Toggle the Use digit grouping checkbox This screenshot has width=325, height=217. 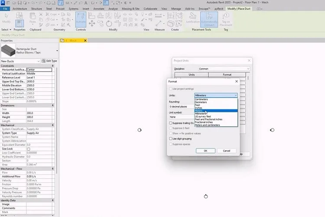coord(171,138)
